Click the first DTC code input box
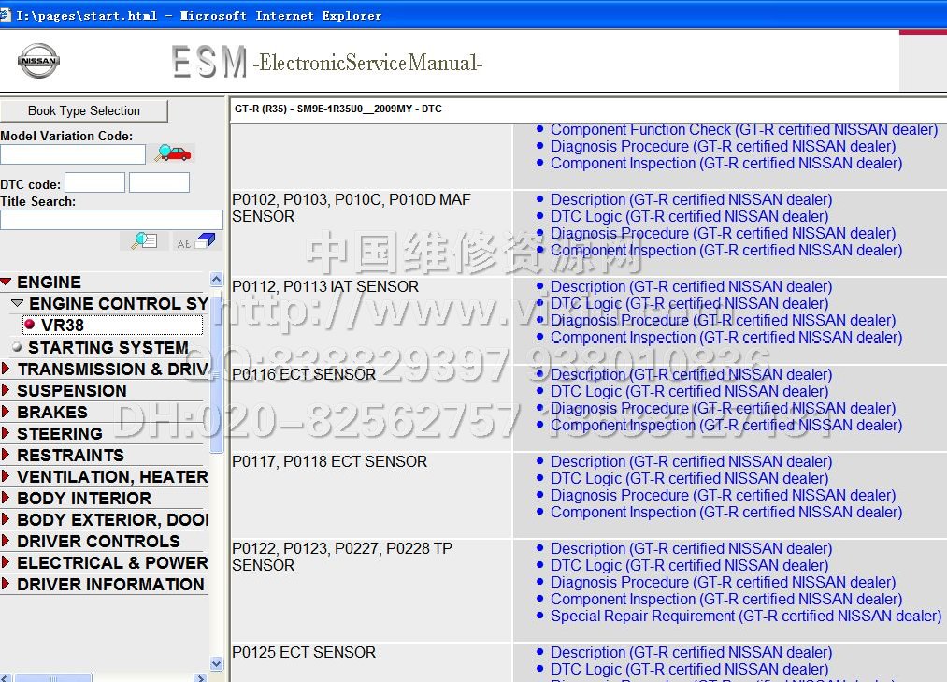947x682 pixels. (94, 182)
